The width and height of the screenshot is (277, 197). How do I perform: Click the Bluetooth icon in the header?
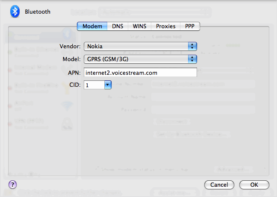coord(15,12)
